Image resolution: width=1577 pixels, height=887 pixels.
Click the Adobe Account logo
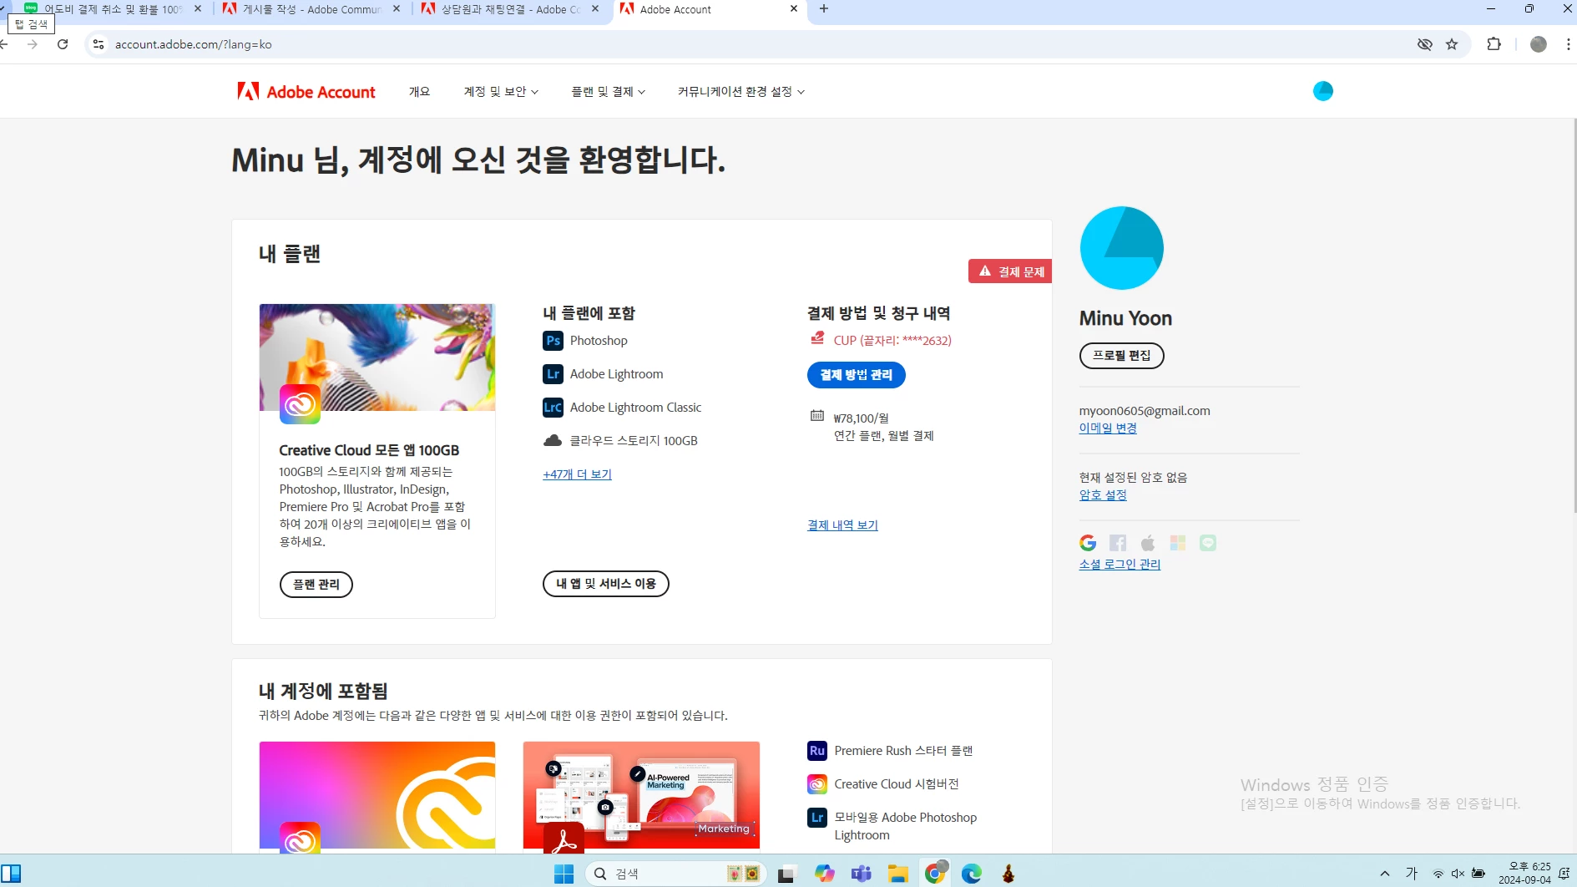coord(306,91)
